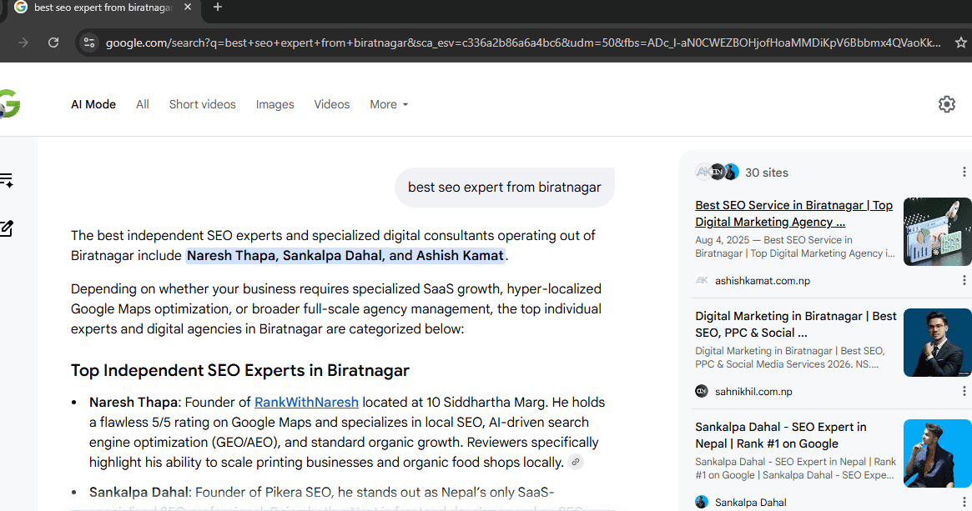Viewport: 972px width, 511px height.
Task: Click the Sankalpa Dahal source name
Action: point(750,503)
